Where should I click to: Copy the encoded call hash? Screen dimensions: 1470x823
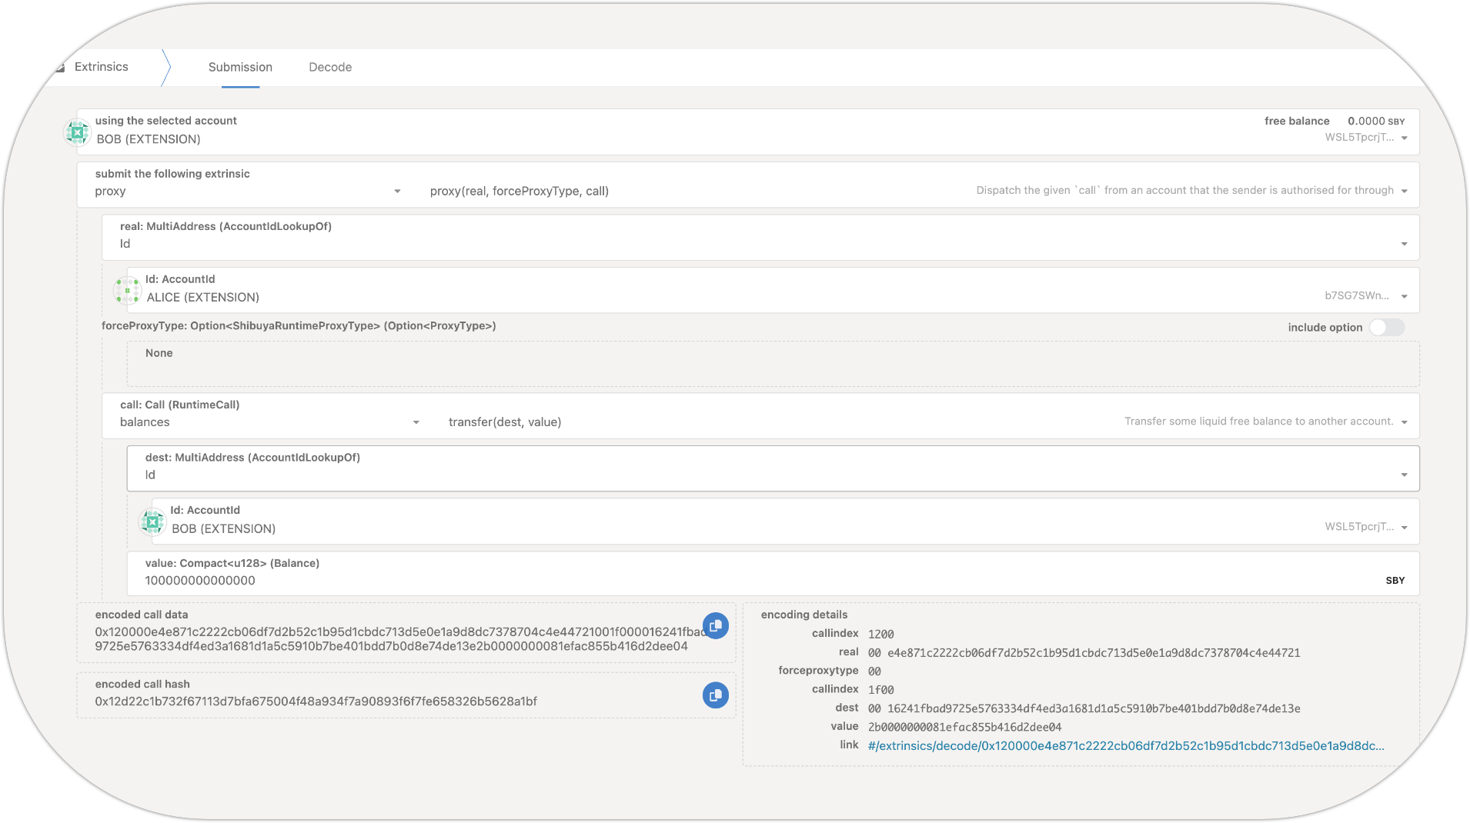[715, 695]
